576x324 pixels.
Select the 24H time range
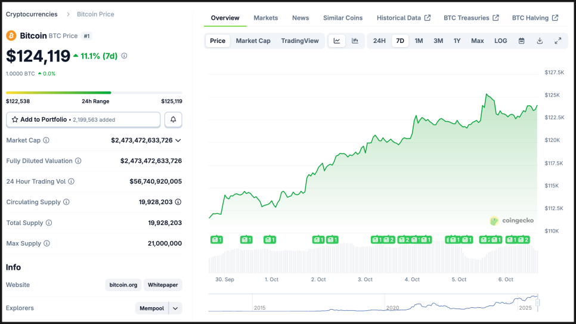[379, 41]
